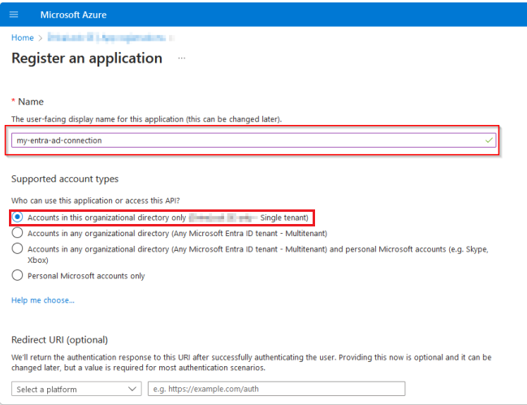The height and width of the screenshot is (405, 527).
Task: Click the Redirect URI text field
Action: click(277, 389)
